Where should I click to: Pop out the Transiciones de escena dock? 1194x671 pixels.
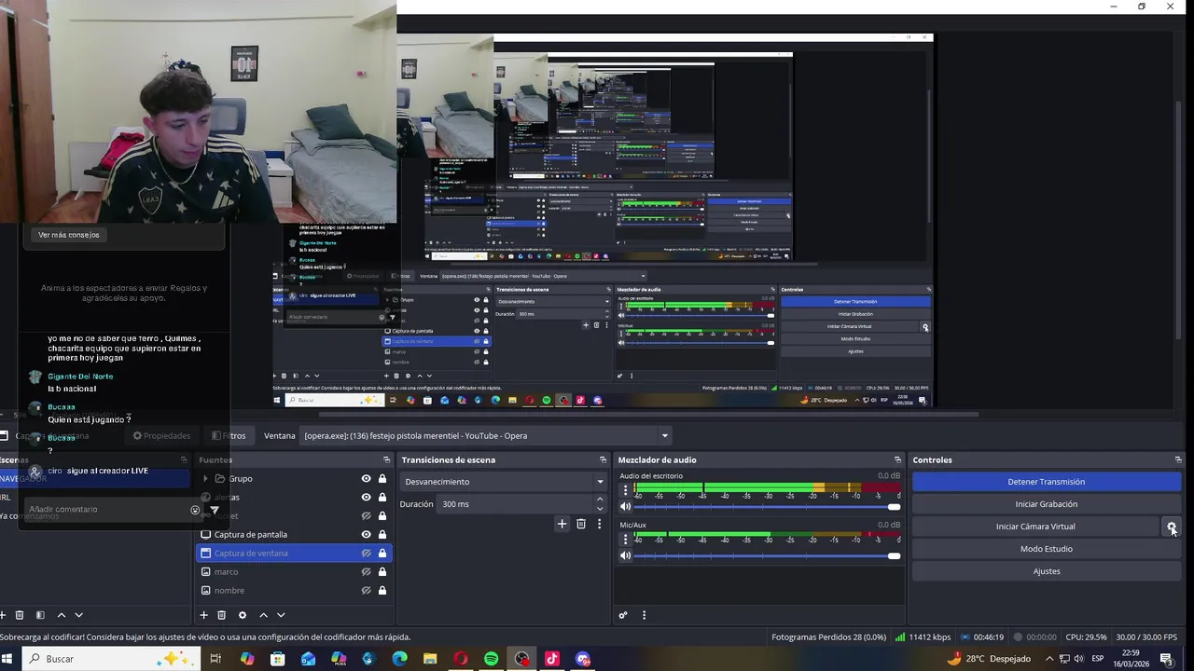pyautogui.click(x=603, y=459)
